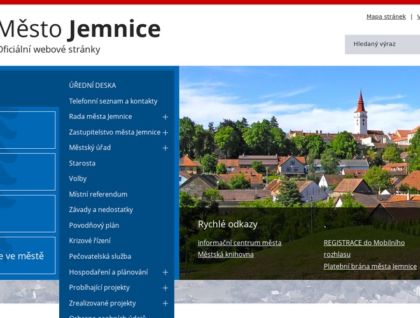Screen dimensions: 420x318
Task: Open Místní referendum page
Action: 98,195
